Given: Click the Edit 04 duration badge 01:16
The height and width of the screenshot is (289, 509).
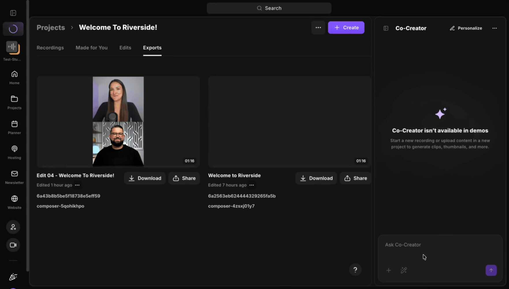Looking at the screenshot, I should coord(190,161).
